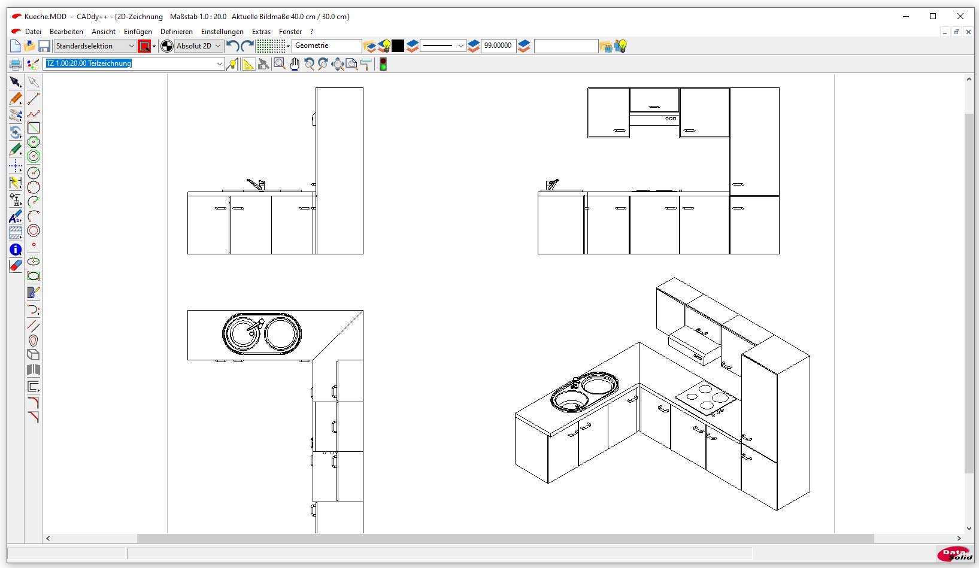Open the Extras menu
Screen dimensions: 979x568
coord(261,32)
